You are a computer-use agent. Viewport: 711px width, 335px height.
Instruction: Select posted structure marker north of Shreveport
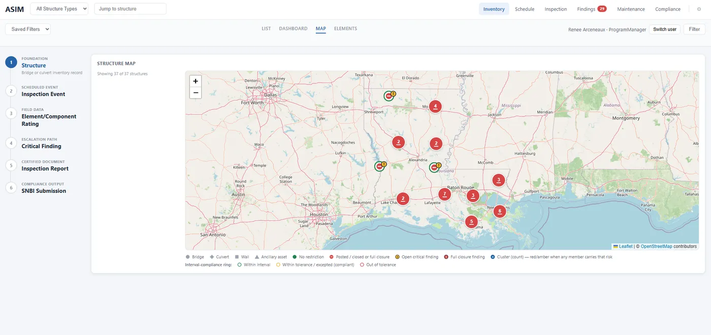click(389, 96)
